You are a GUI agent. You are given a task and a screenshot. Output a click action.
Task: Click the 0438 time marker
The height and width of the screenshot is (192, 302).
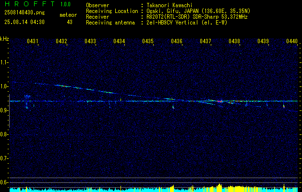234,41
